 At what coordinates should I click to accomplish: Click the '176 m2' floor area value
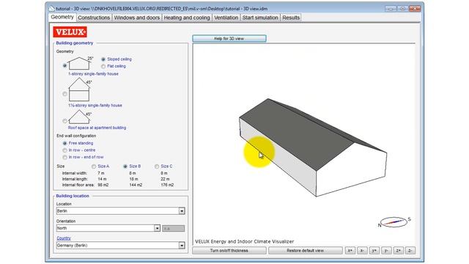(167, 185)
